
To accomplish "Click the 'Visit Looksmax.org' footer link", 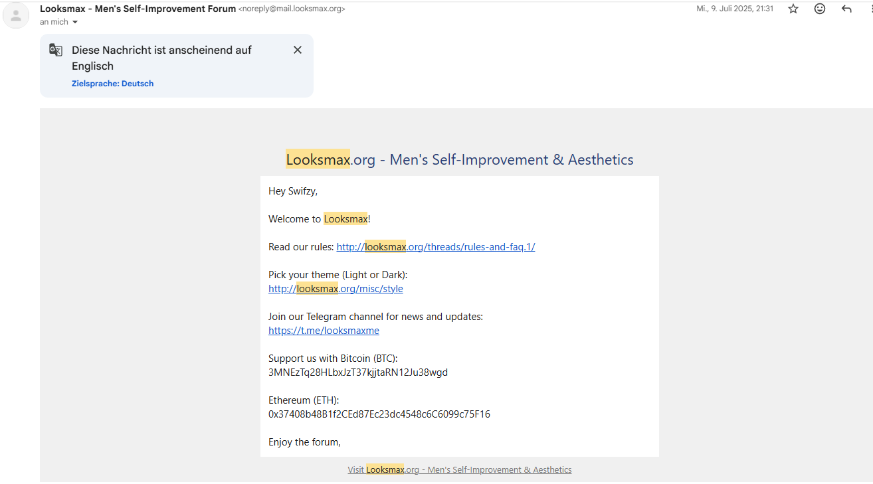I will tap(459, 469).
